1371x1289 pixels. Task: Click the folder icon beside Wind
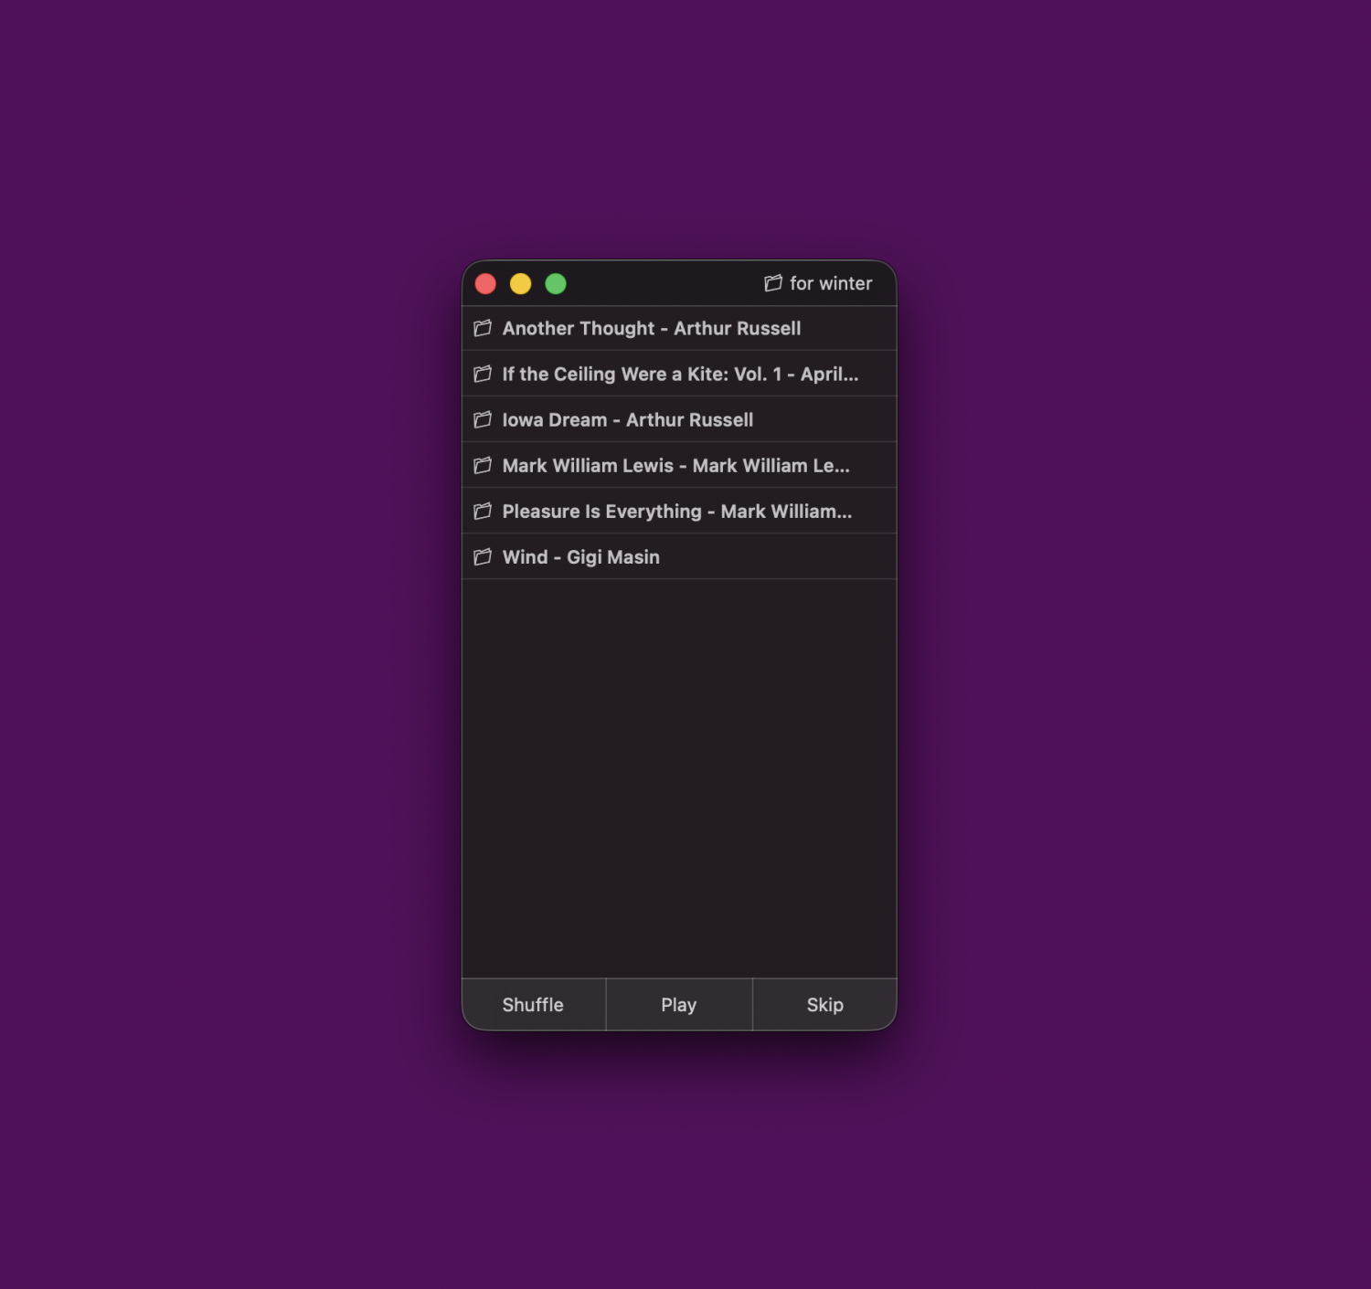483,556
